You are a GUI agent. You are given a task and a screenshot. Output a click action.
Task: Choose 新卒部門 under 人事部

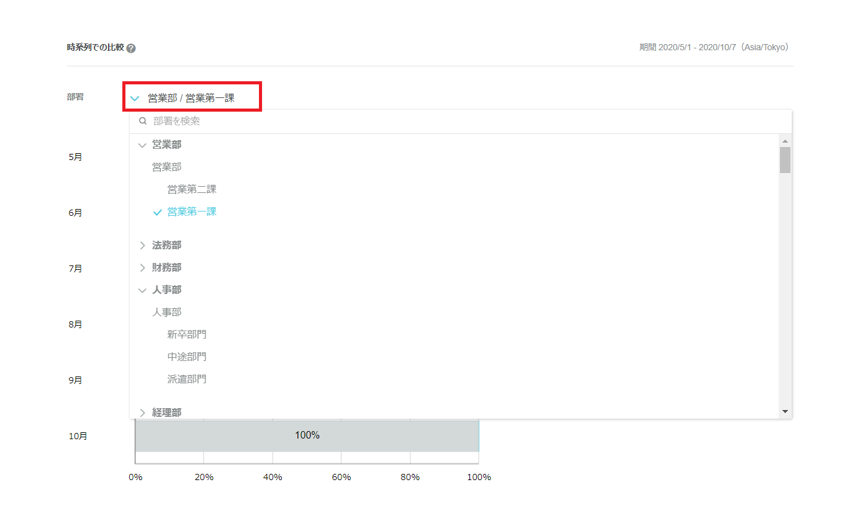pos(187,335)
